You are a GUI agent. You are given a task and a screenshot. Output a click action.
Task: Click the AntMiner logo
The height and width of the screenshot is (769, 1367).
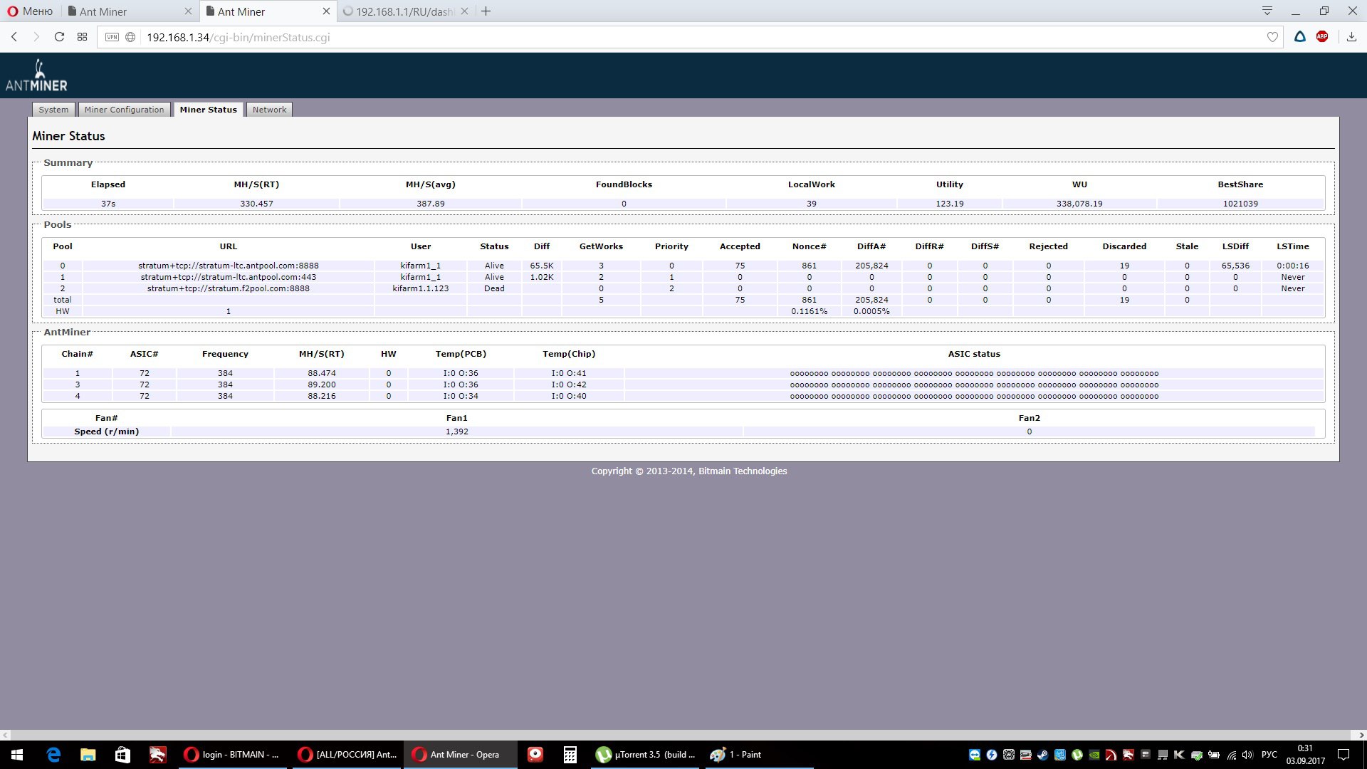pyautogui.click(x=36, y=75)
